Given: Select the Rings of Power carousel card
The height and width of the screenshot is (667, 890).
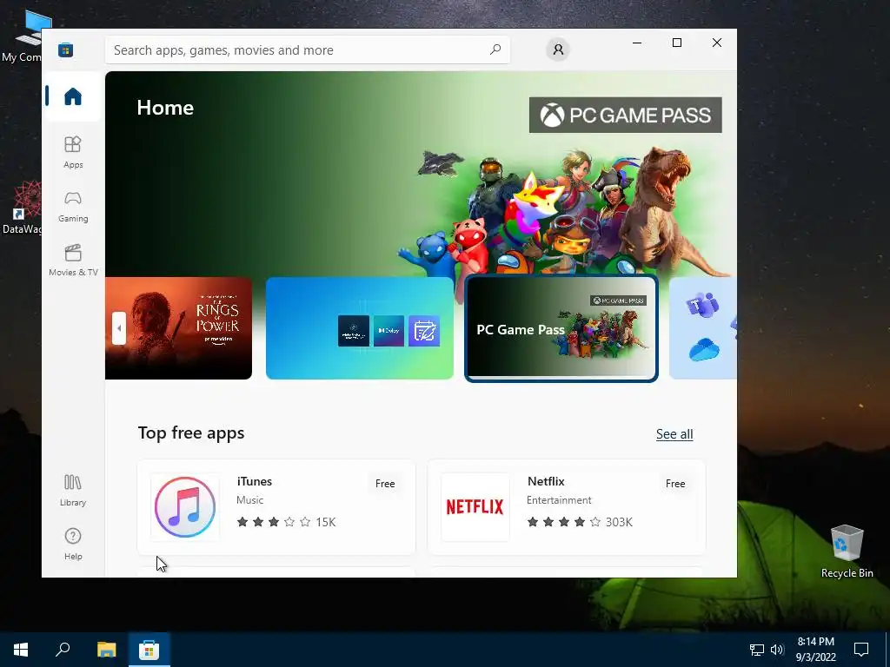Looking at the screenshot, I should pyautogui.click(x=178, y=327).
